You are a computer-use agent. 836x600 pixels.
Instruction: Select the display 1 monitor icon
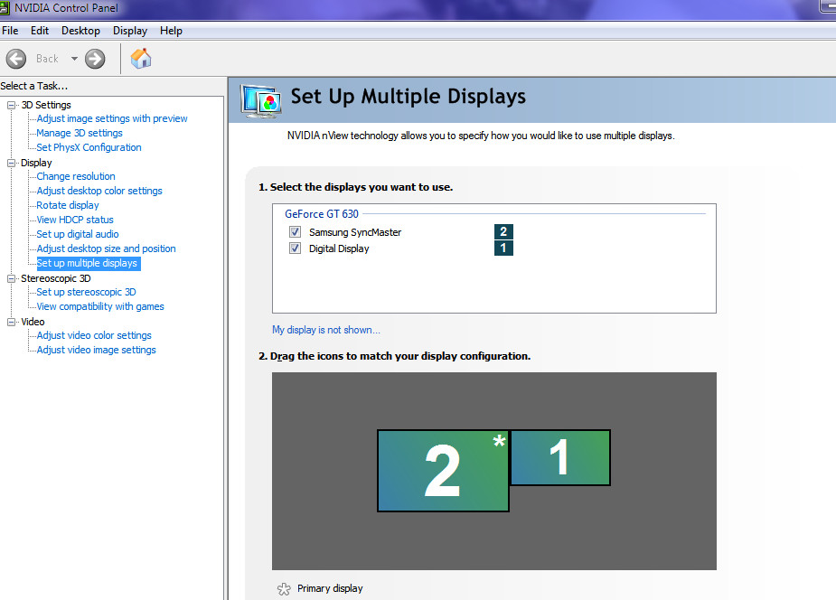[x=559, y=458]
